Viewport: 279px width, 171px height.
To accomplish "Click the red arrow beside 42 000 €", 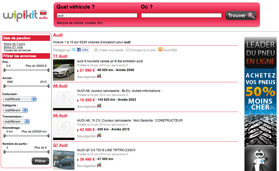I will click(x=78, y=130).
